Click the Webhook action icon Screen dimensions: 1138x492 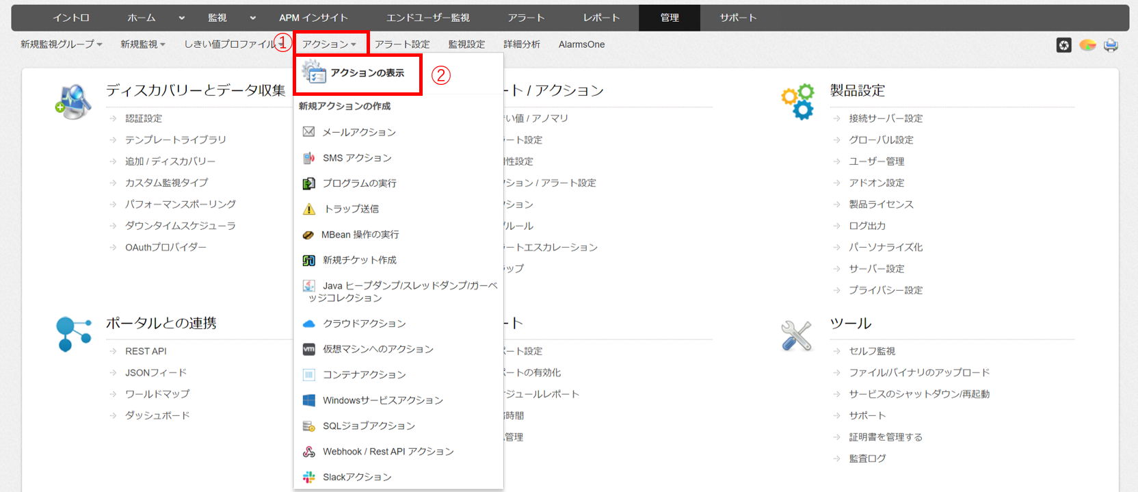pos(308,452)
